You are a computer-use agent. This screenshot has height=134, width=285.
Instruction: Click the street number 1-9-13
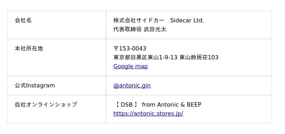tap(168, 57)
